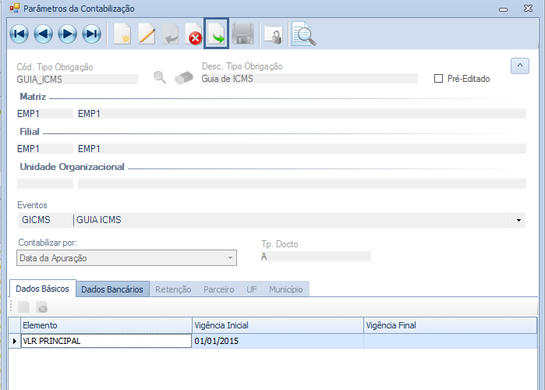545x390 pixels.
Task: Click the window title bar app icon
Action: click(x=15, y=8)
